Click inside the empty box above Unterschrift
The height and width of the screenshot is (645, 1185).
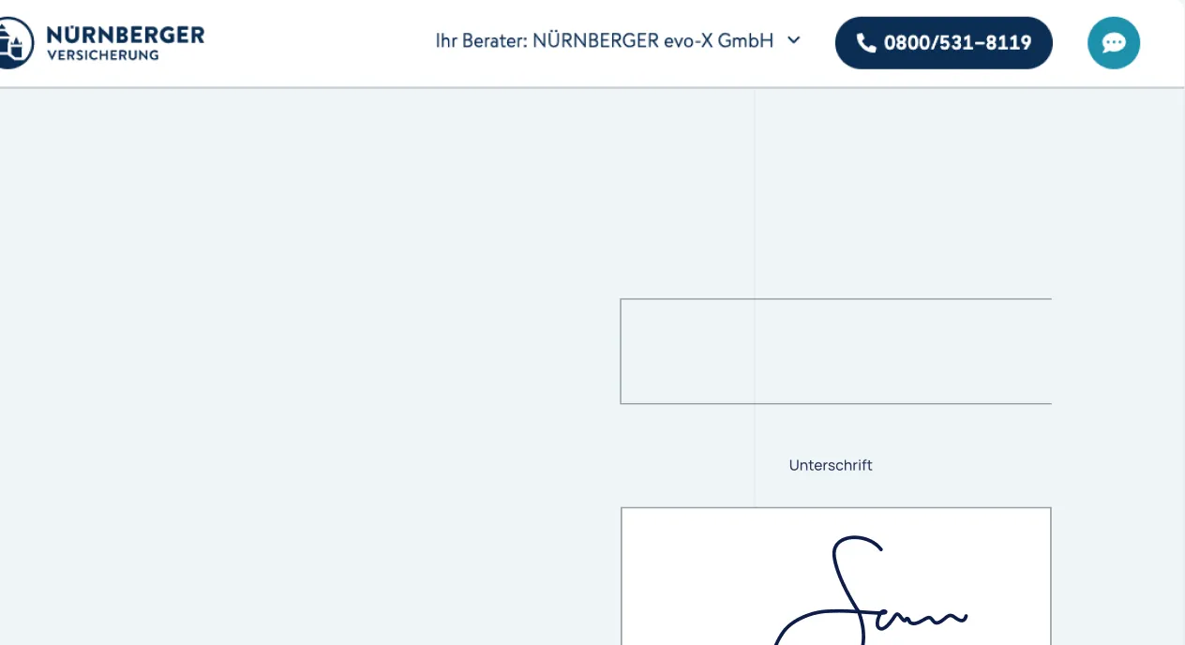click(x=835, y=352)
